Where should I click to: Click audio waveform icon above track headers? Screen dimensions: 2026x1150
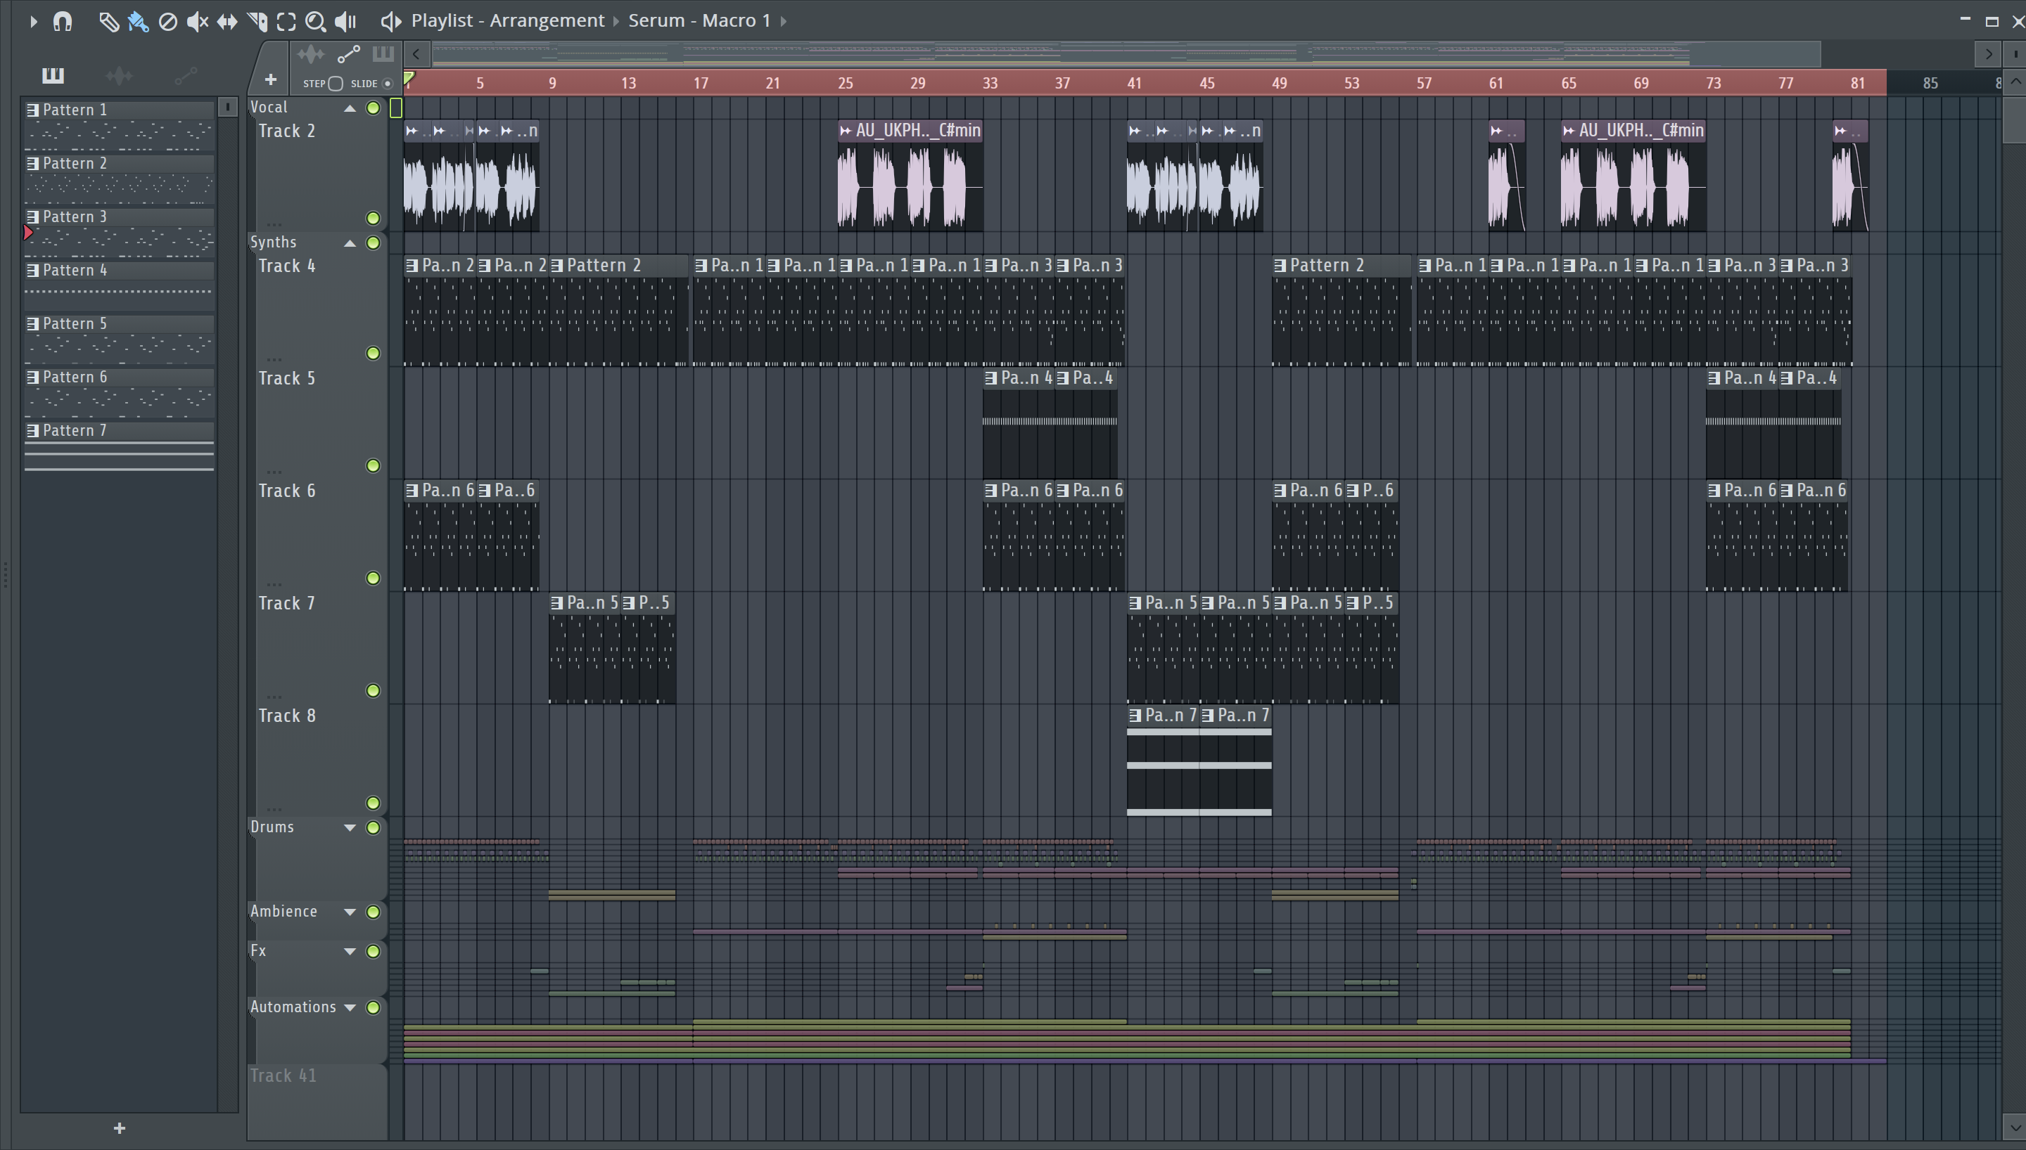[310, 55]
